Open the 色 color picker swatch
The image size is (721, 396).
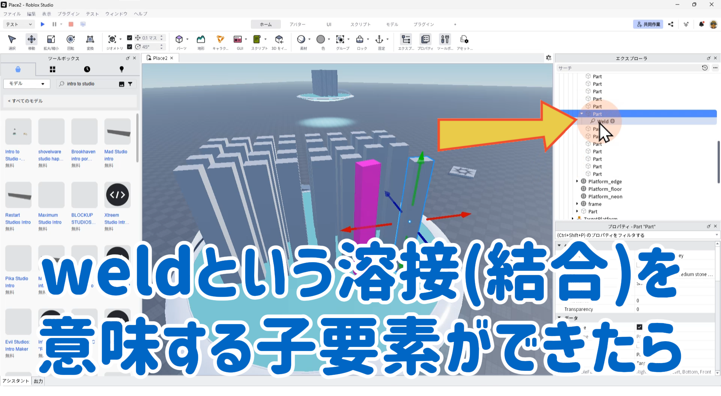321,40
